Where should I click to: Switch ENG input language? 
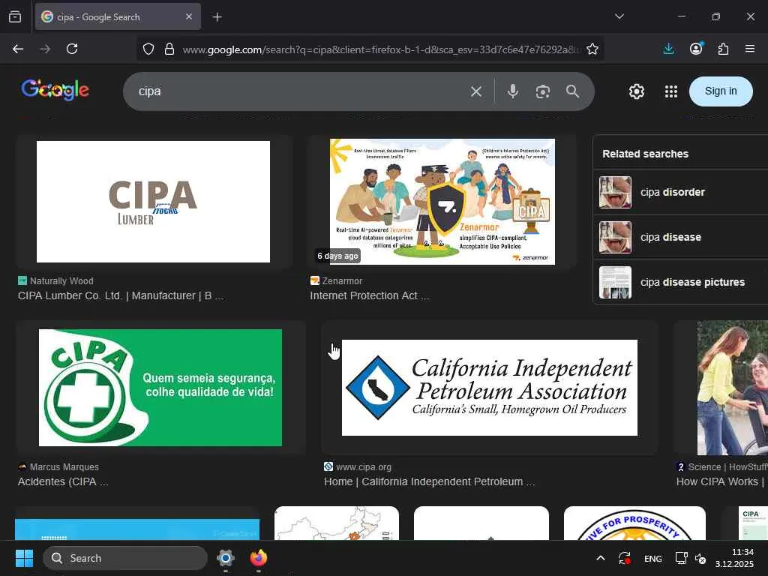click(653, 558)
